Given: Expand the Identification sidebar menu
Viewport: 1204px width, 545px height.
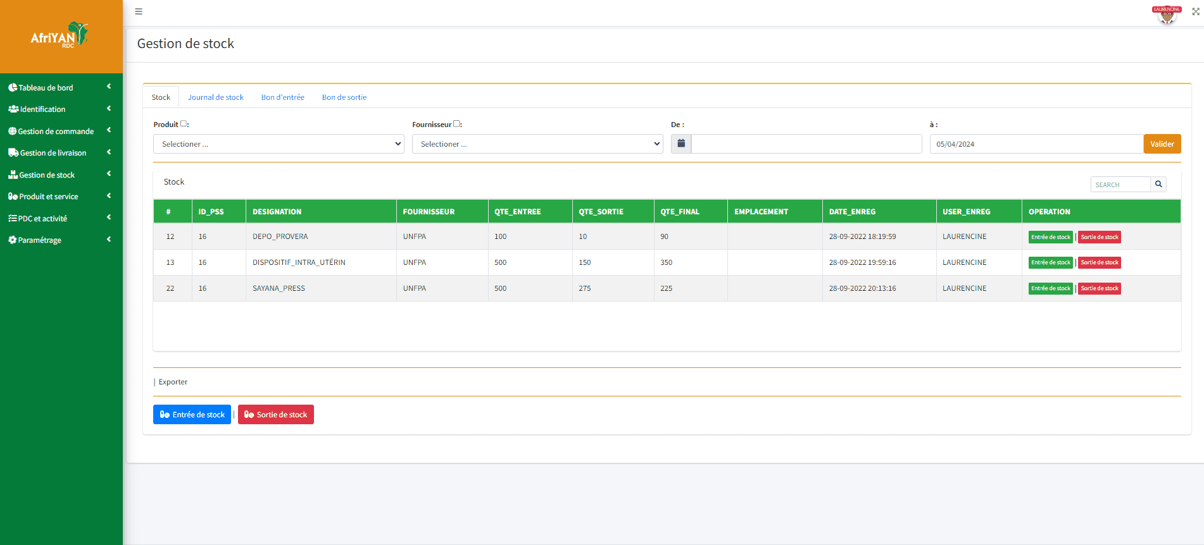Looking at the screenshot, I should (61, 109).
